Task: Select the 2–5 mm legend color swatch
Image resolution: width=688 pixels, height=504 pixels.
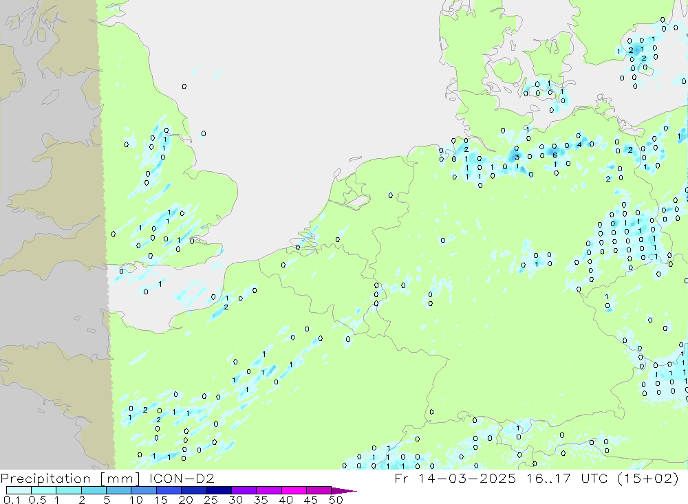Action: click(x=94, y=490)
